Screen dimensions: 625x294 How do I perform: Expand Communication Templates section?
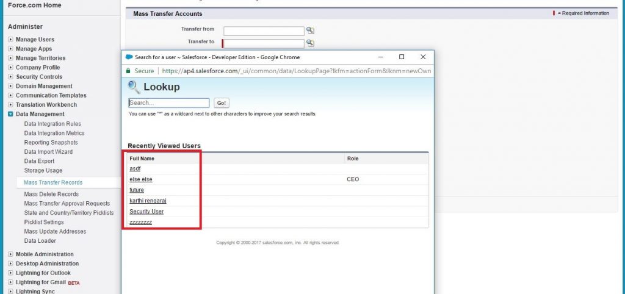[x=11, y=95]
